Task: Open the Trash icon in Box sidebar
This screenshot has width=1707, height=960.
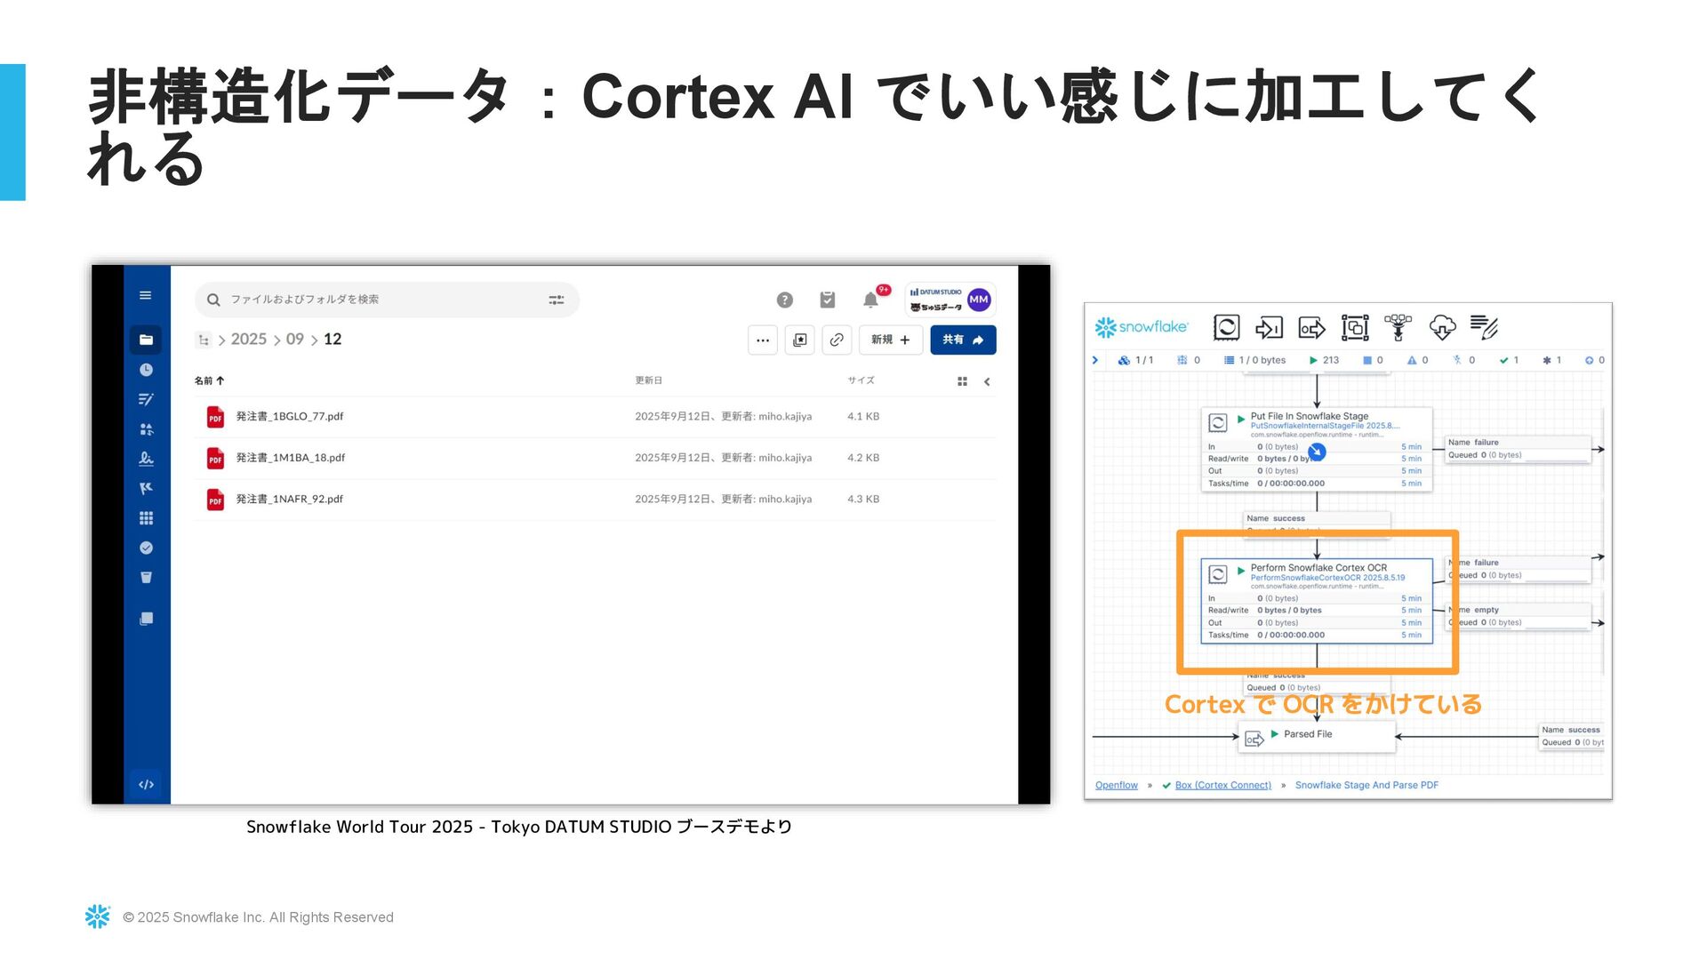Action: [x=146, y=578]
